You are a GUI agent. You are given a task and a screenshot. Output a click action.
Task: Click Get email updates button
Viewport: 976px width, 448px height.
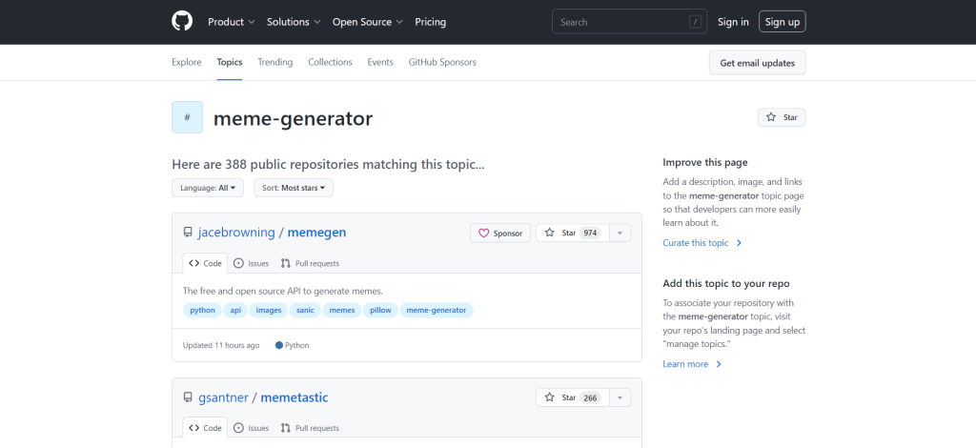[x=758, y=63]
